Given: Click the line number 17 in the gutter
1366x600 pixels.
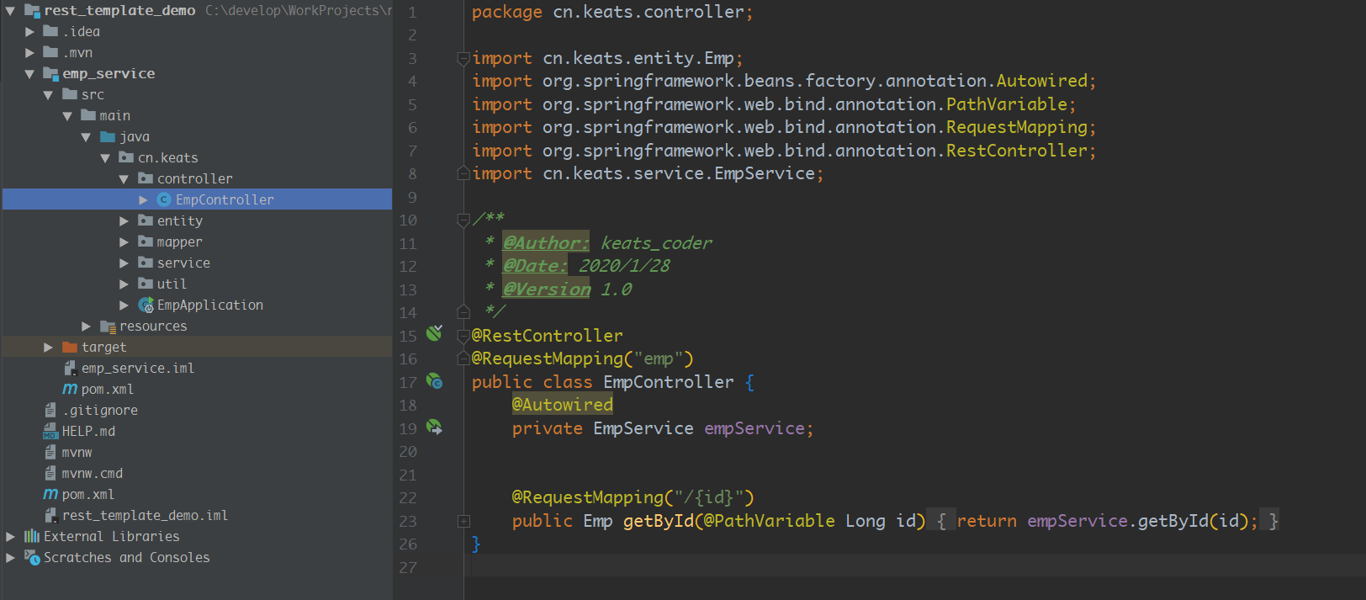Looking at the screenshot, I should (408, 382).
